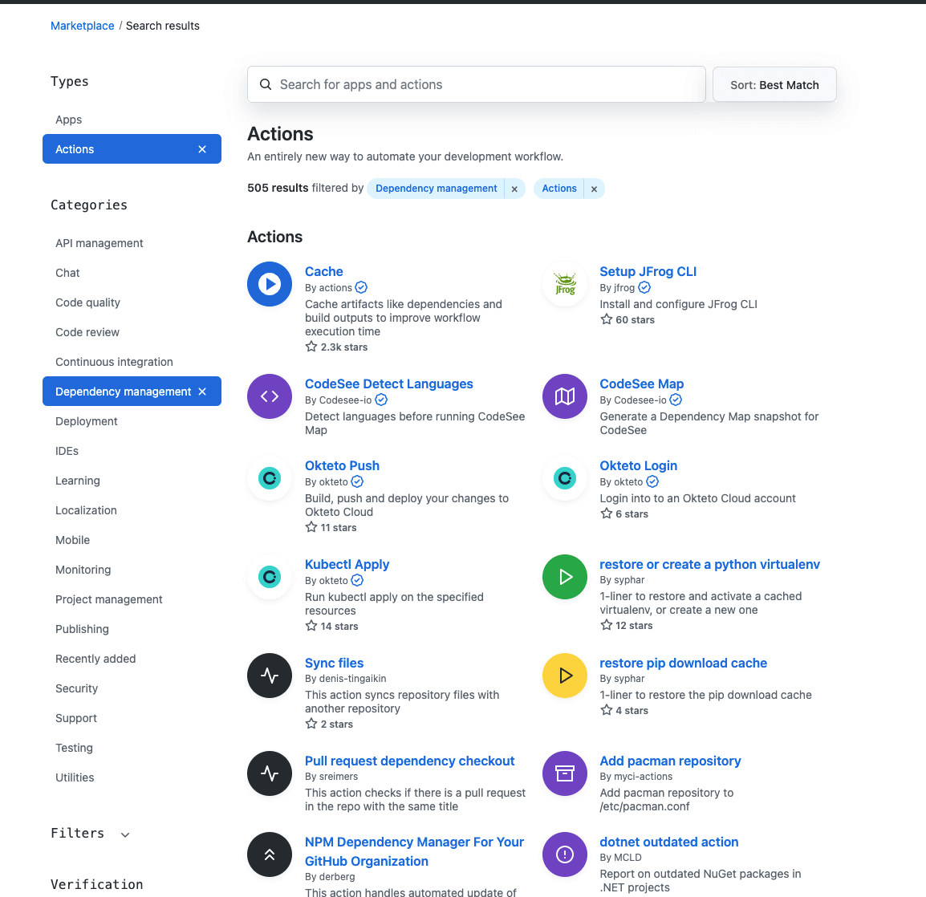This screenshot has width=926, height=897.
Task: Select the Apps type
Action: coord(69,120)
